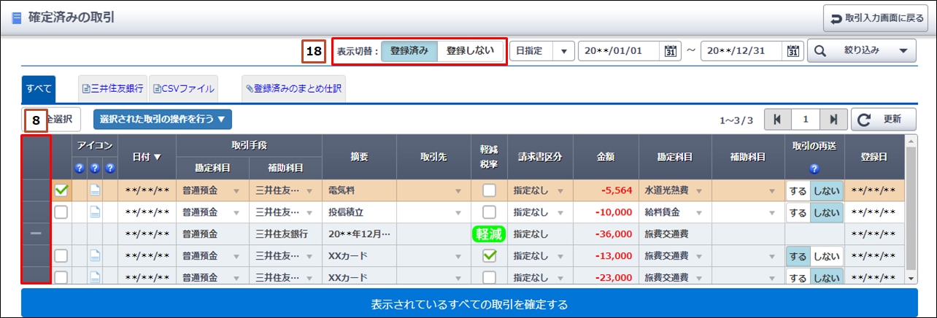This screenshot has height=318, width=937.
Task: Click the document icon in the -13,000 XXカード row
Action: click(95, 256)
